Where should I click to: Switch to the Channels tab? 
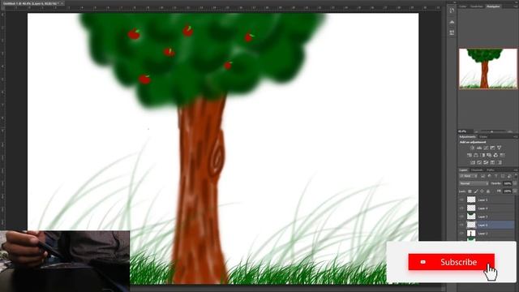pyautogui.click(x=477, y=170)
